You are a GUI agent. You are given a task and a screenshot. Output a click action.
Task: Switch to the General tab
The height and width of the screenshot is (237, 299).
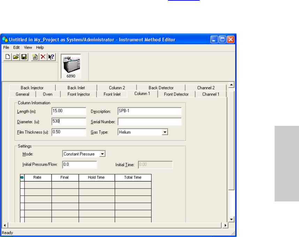coord(23,94)
